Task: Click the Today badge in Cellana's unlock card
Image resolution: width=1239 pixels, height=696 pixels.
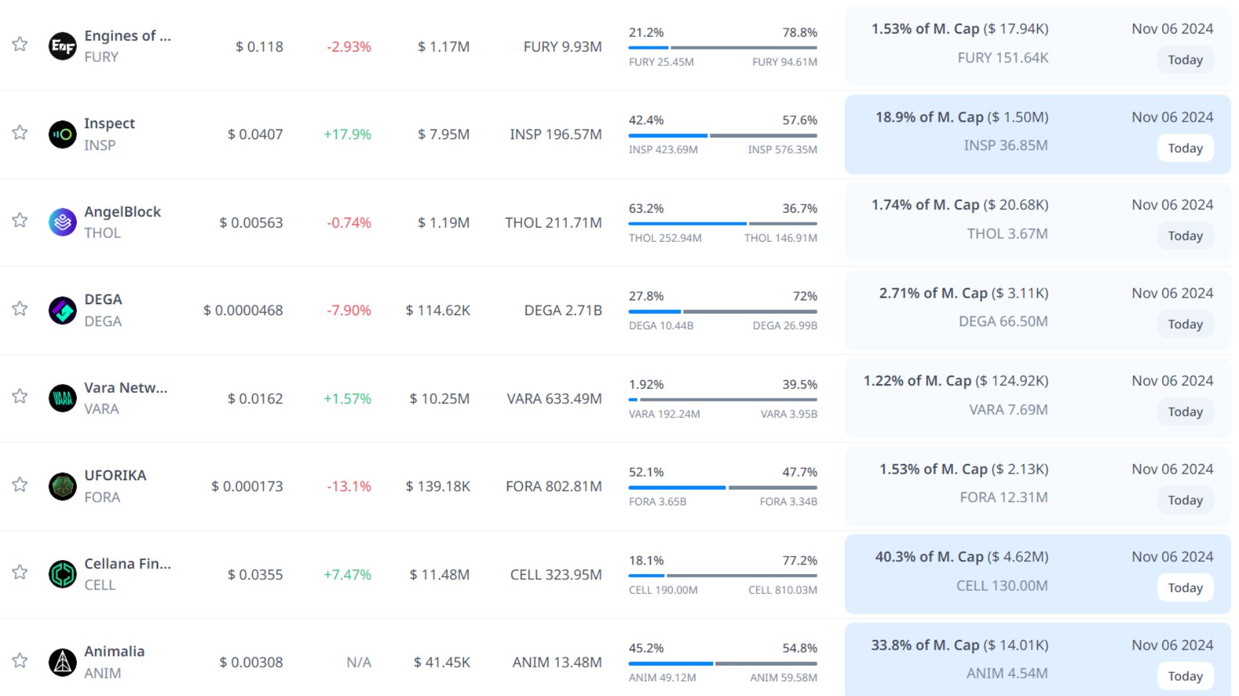Action: [1185, 588]
